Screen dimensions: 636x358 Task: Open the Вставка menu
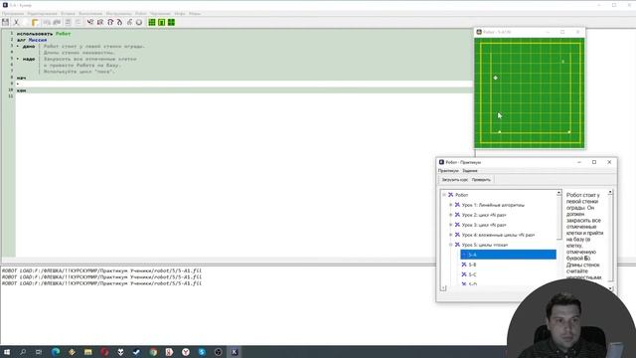(x=69, y=13)
